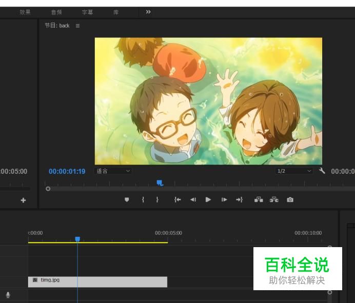Go to Out point
This screenshot has height=303, width=355.
(x=239, y=199)
